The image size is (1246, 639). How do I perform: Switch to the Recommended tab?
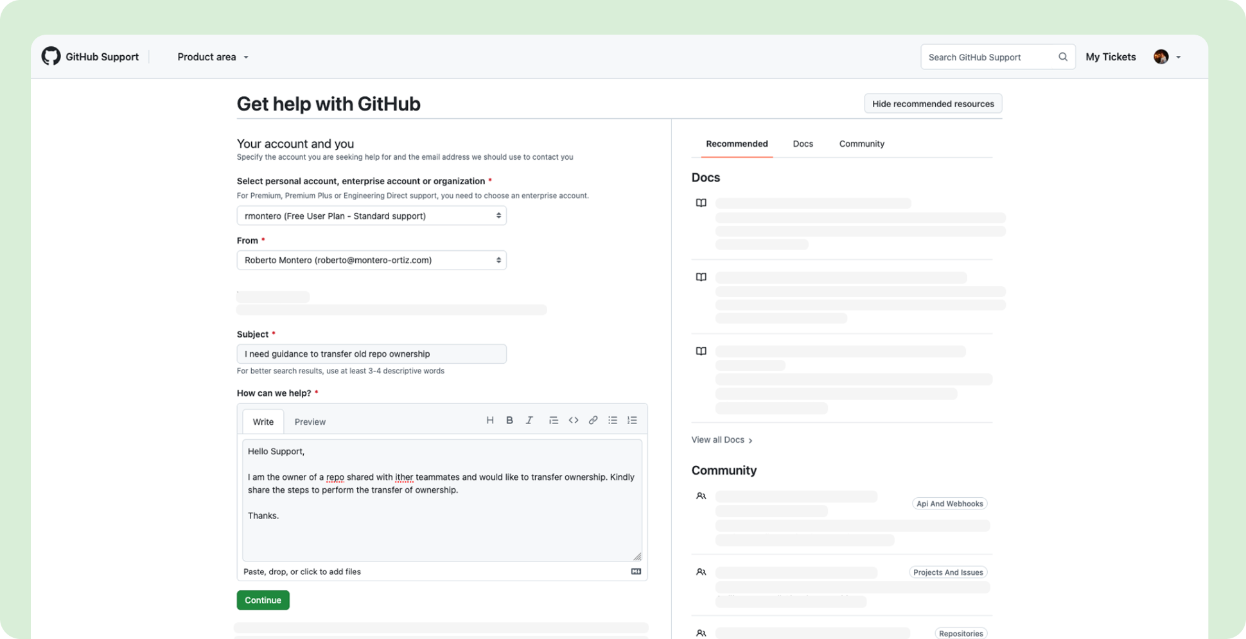737,144
